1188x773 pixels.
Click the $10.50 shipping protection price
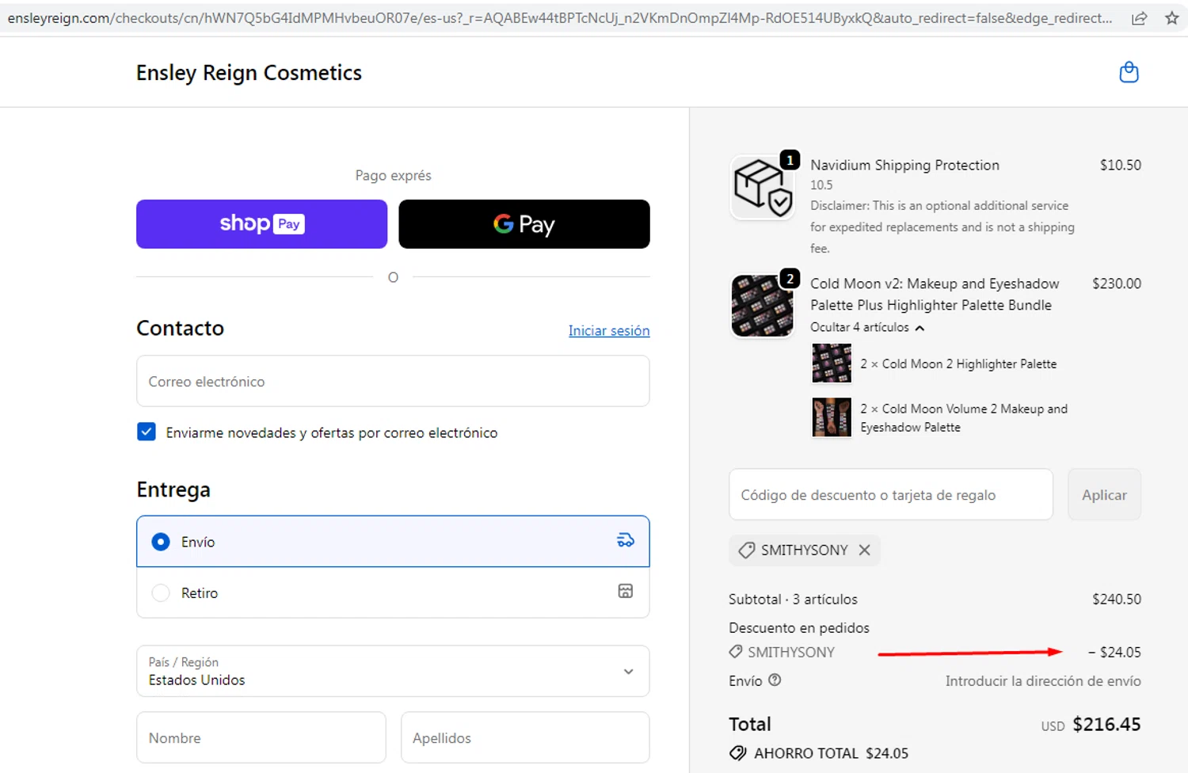pyautogui.click(x=1121, y=165)
